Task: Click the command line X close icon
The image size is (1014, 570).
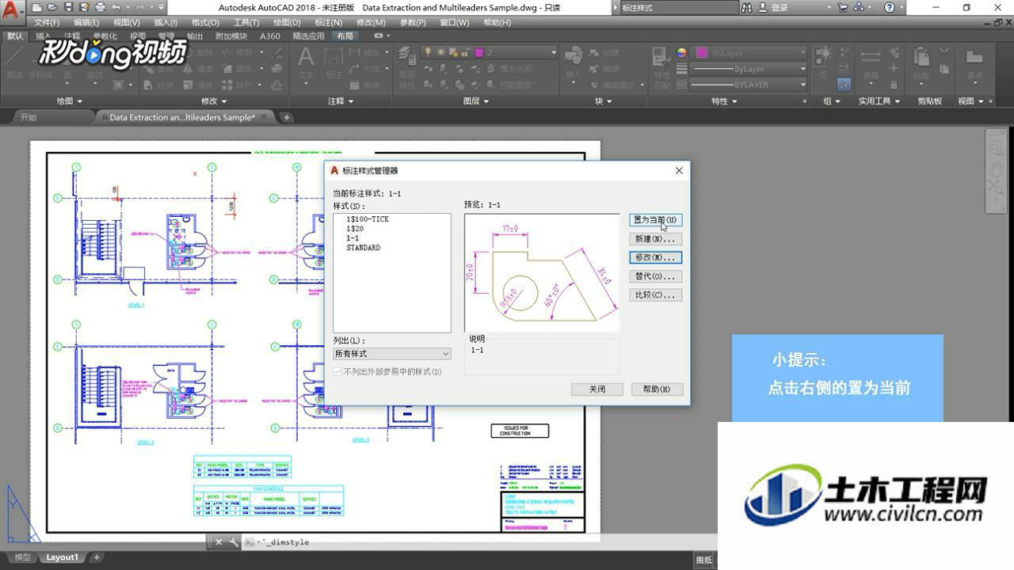Action: 219,542
